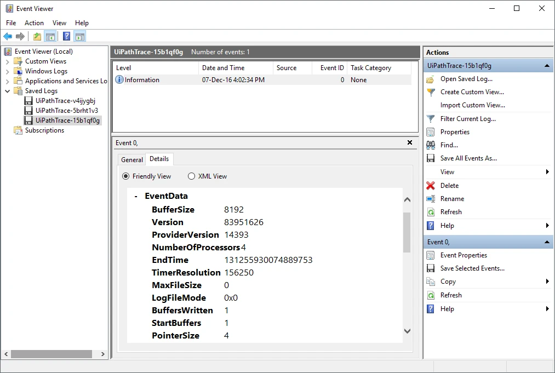Image resolution: width=555 pixels, height=373 pixels.
Task: Toggle the Show/Hide Console Tree icon
Action: tap(50, 36)
